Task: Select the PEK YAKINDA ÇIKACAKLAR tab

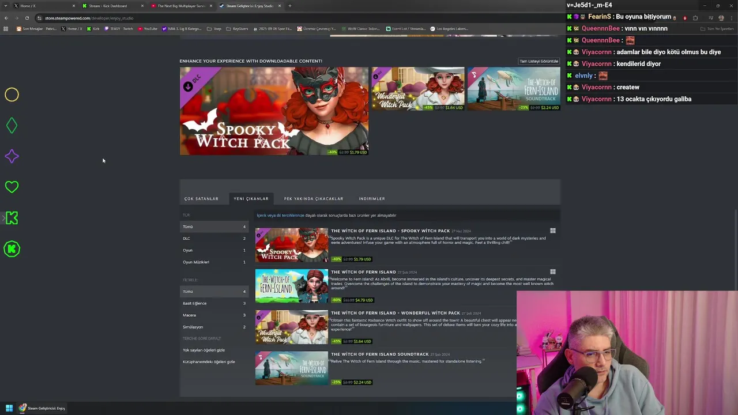Action: click(314, 199)
